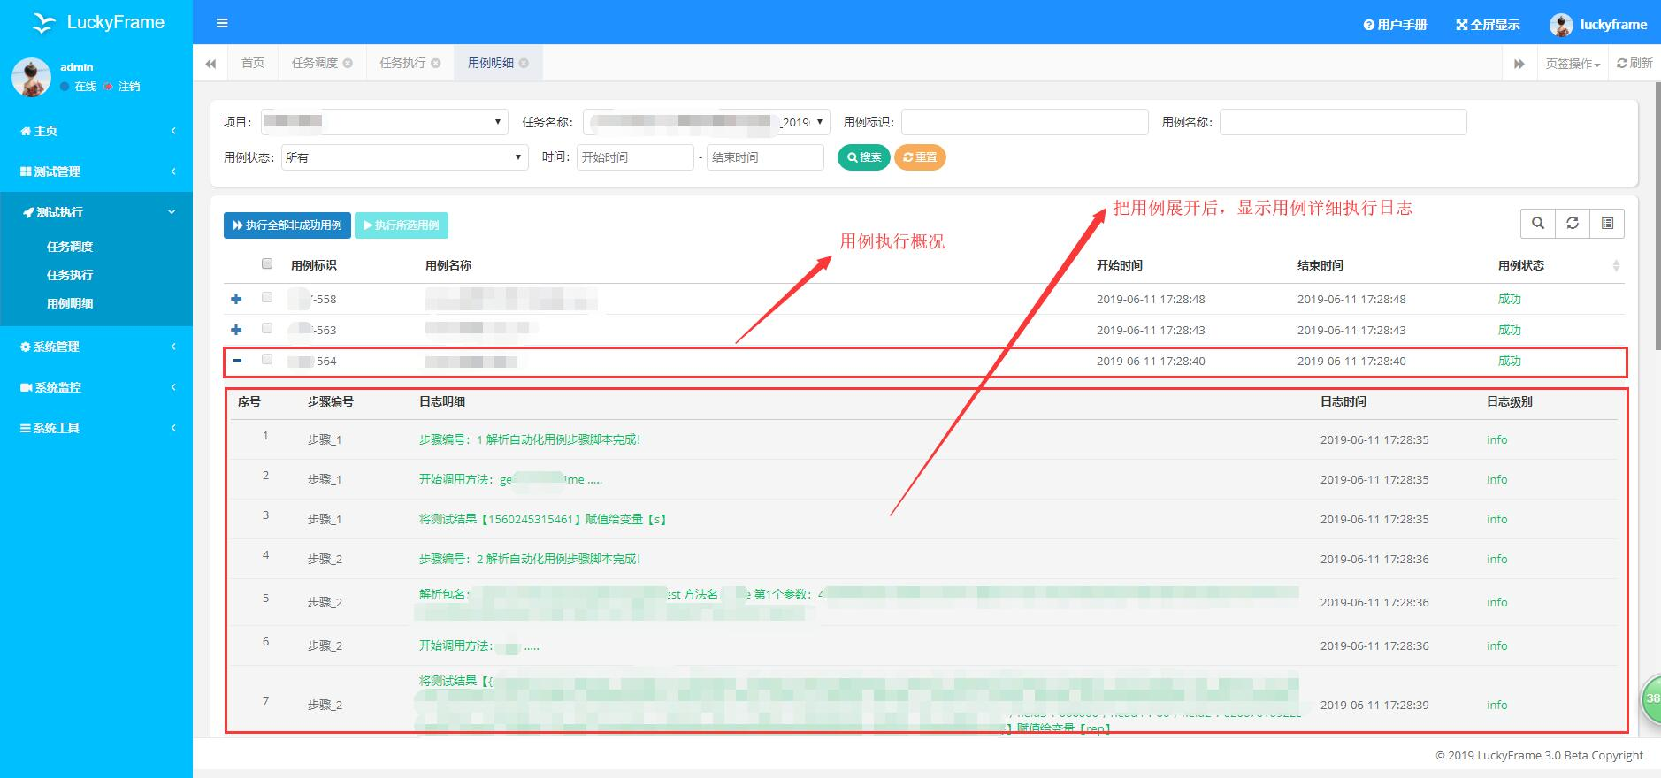
Task: Expand the 系统管理 sidebar menu
Action: [96, 347]
